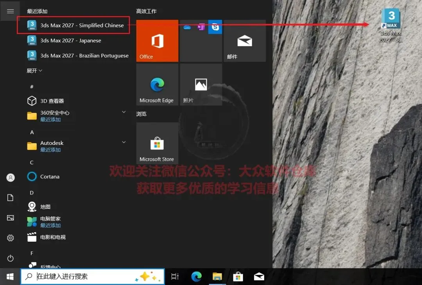Click the 浏览 tile group title

[141, 114]
